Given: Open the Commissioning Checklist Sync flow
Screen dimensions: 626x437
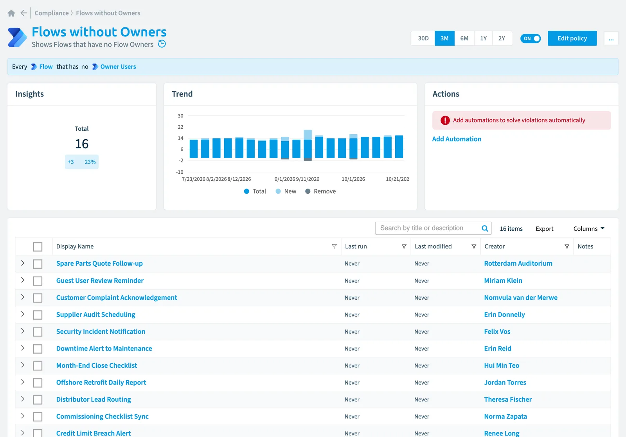Looking at the screenshot, I should (x=103, y=416).
